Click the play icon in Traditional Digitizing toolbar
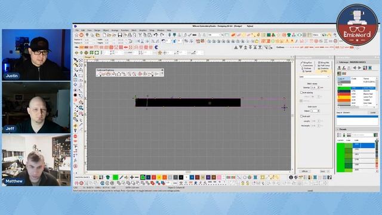Image resolution: width=382 pixels, height=215 pixels. pos(156,74)
